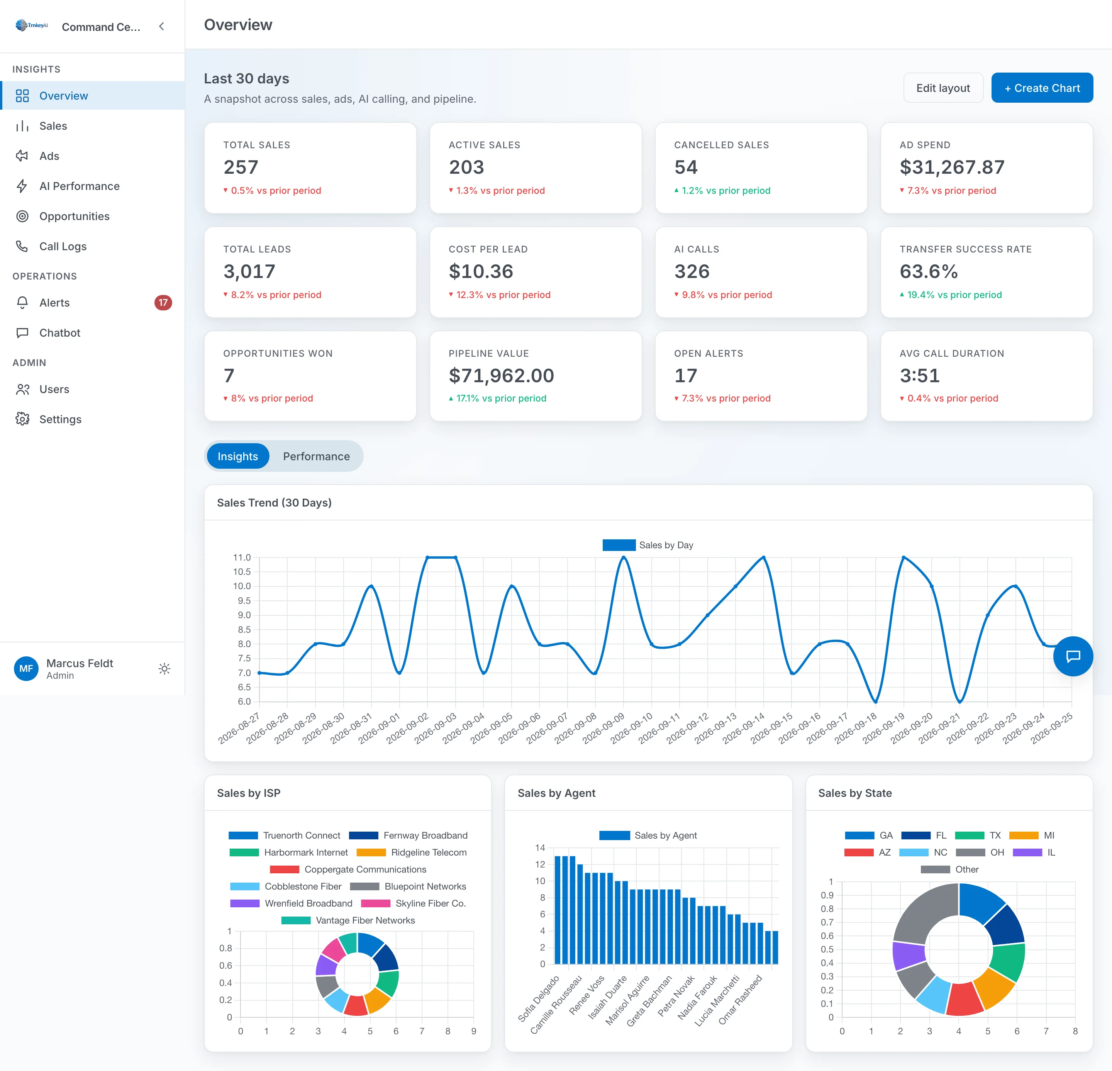
Task: Click the Ads megaphone icon
Action: (x=22, y=156)
